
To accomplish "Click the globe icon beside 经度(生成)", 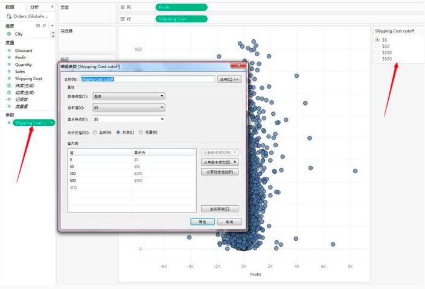I will (x=9, y=93).
